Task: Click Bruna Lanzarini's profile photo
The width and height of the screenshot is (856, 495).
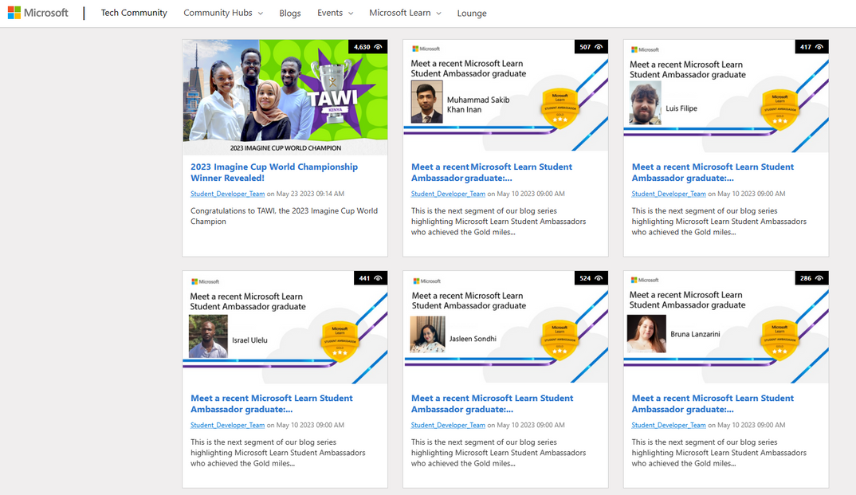Action: pos(647,333)
